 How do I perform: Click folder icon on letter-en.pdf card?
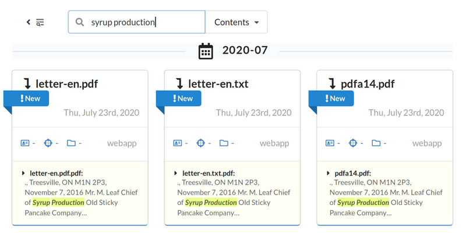click(71, 143)
